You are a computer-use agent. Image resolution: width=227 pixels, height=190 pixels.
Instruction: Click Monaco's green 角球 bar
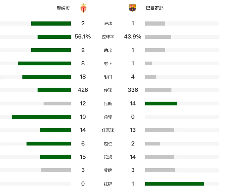41,117
